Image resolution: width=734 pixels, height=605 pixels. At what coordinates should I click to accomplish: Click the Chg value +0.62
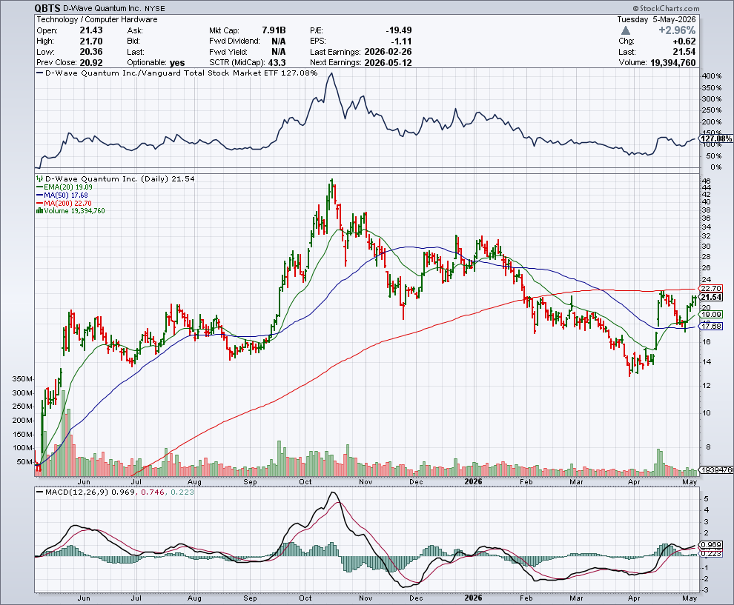tap(684, 41)
